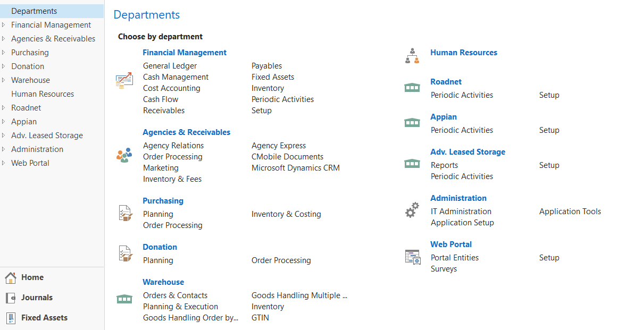
Task: Open Fixed Assets in the bottom navigation
Action: pos(44,318)
